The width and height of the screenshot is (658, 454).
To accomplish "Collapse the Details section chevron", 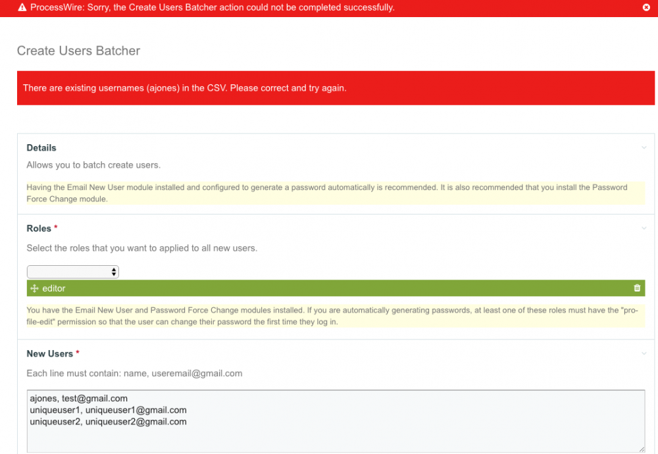I will coord(644,148).
